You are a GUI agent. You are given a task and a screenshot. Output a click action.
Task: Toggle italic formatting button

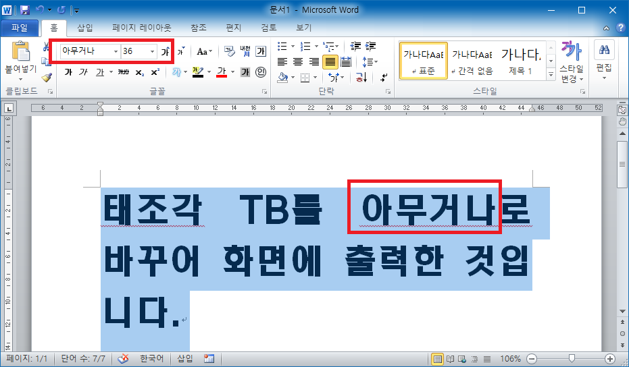coord(84,72)
